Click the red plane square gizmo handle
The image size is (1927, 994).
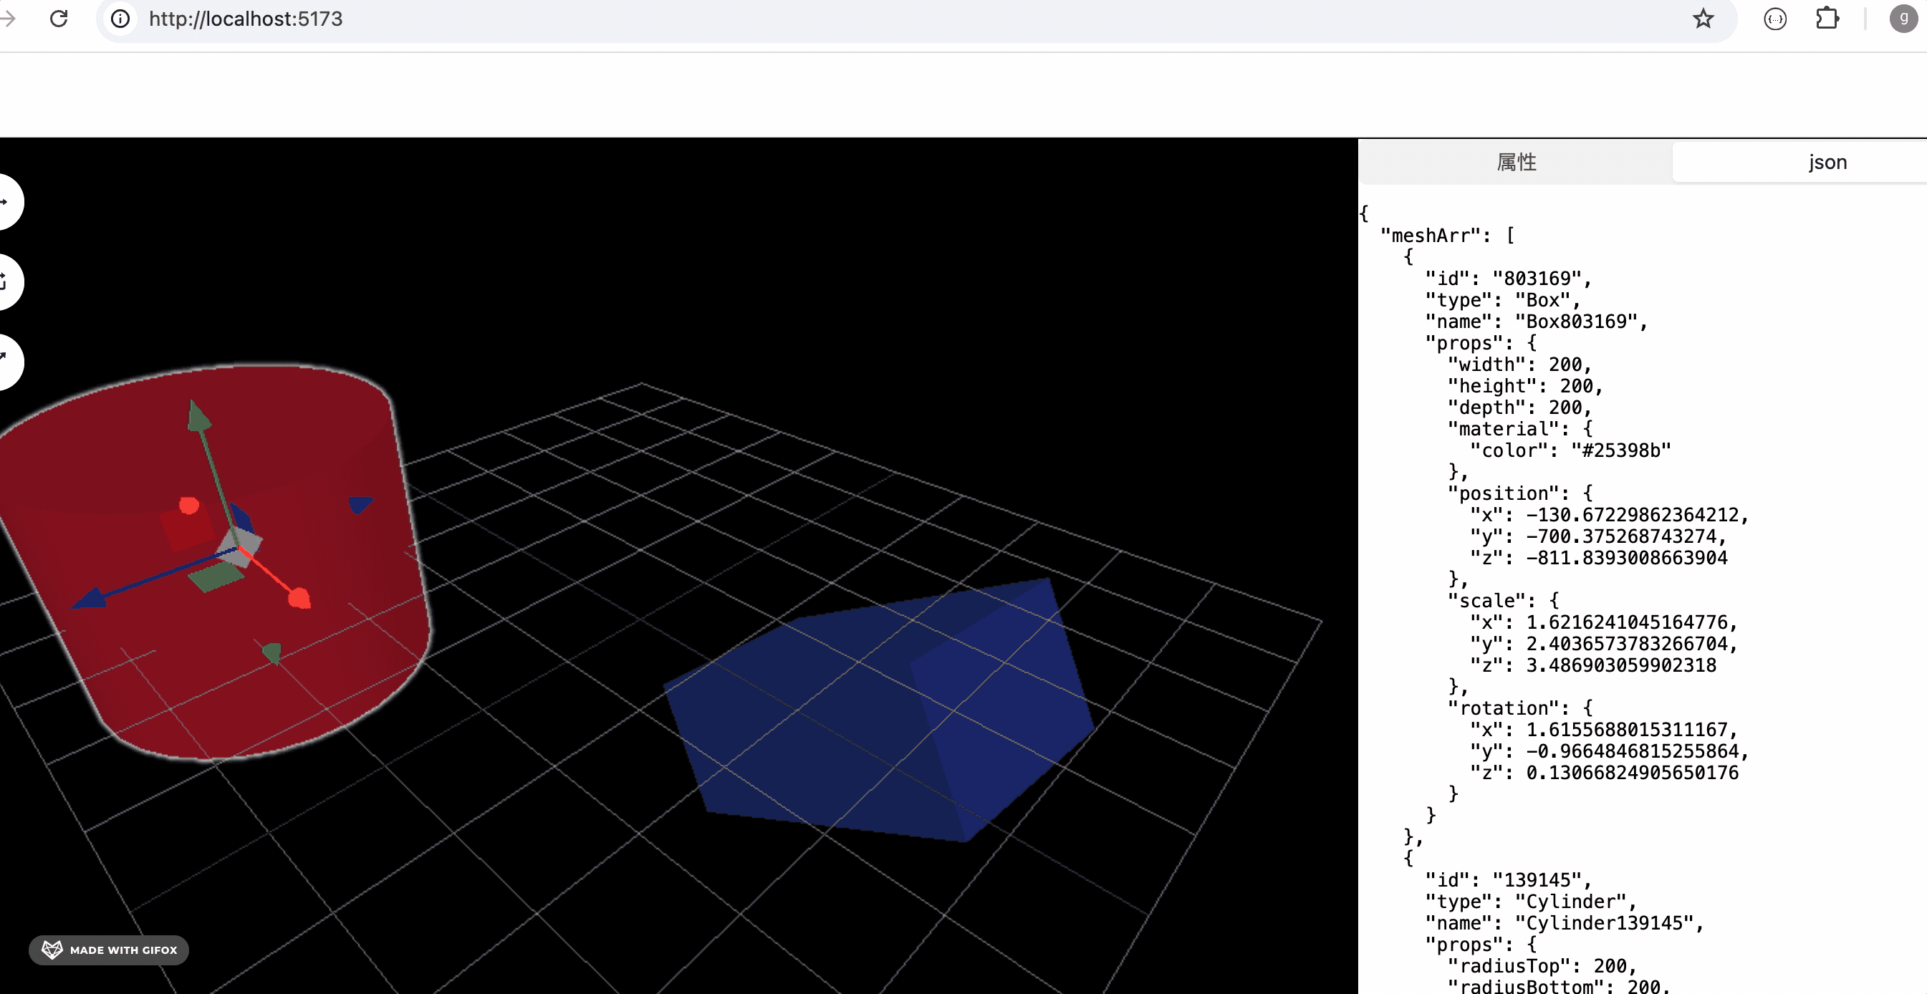pos(188,528)
